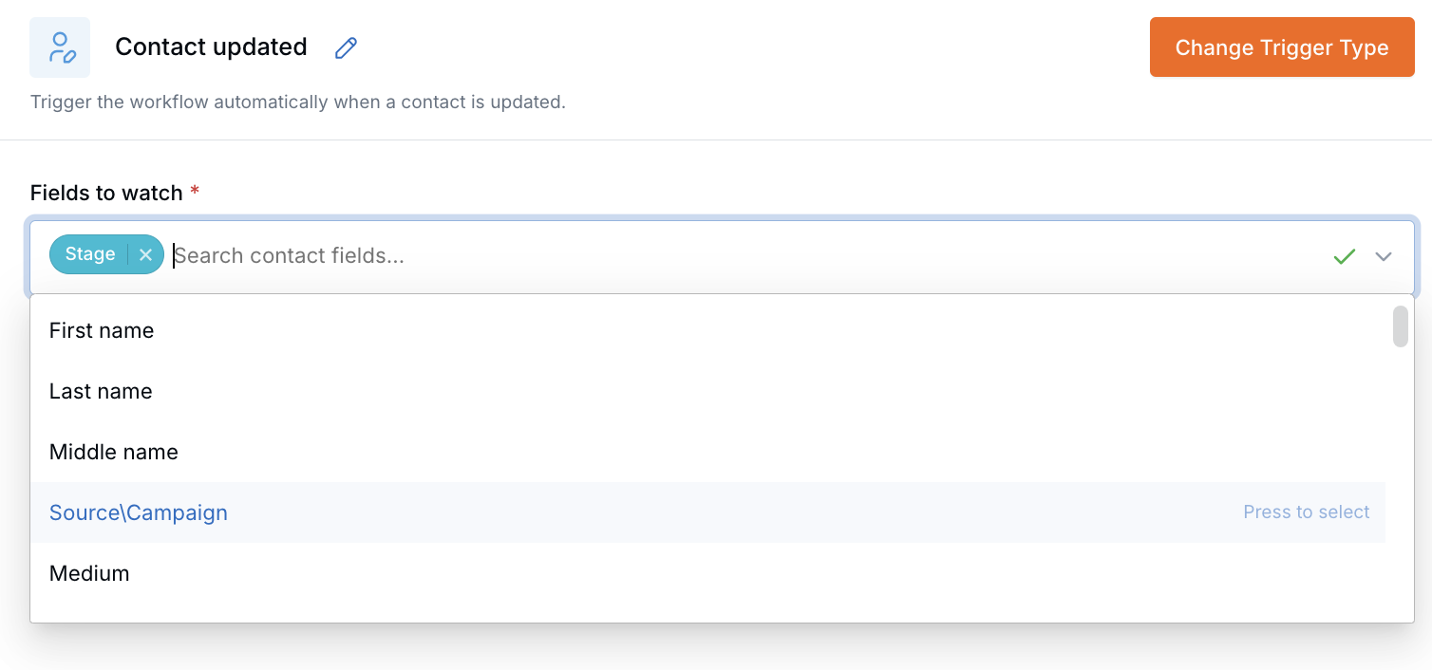Collapse the fields dropdown using chevron arrow

click(x=1384, y=256)
